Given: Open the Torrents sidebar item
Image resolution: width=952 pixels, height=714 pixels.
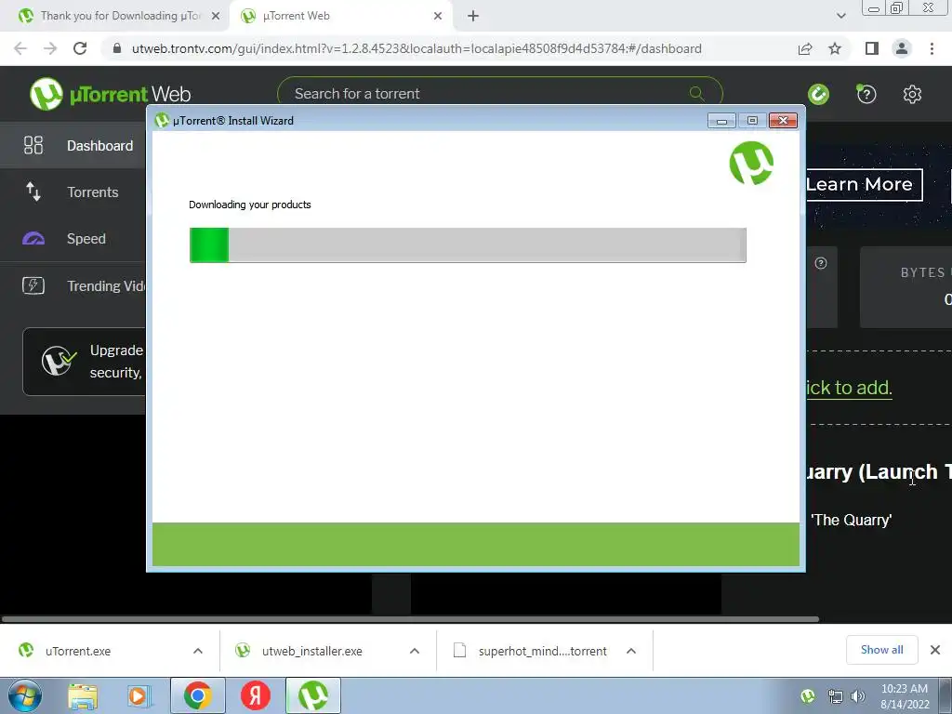Looking at the screenshot, I should coord(73,192).
